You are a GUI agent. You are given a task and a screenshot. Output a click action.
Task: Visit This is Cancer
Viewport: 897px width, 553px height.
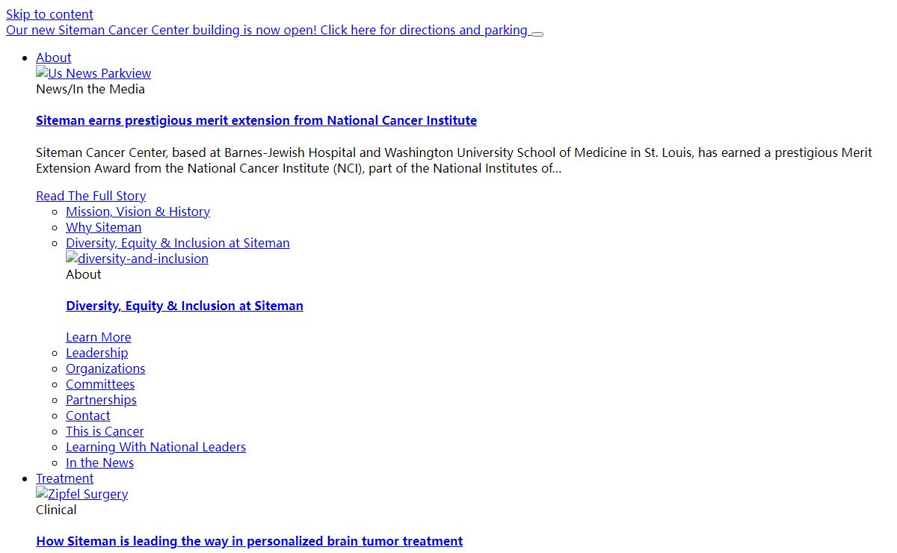[x=105, y=431]
